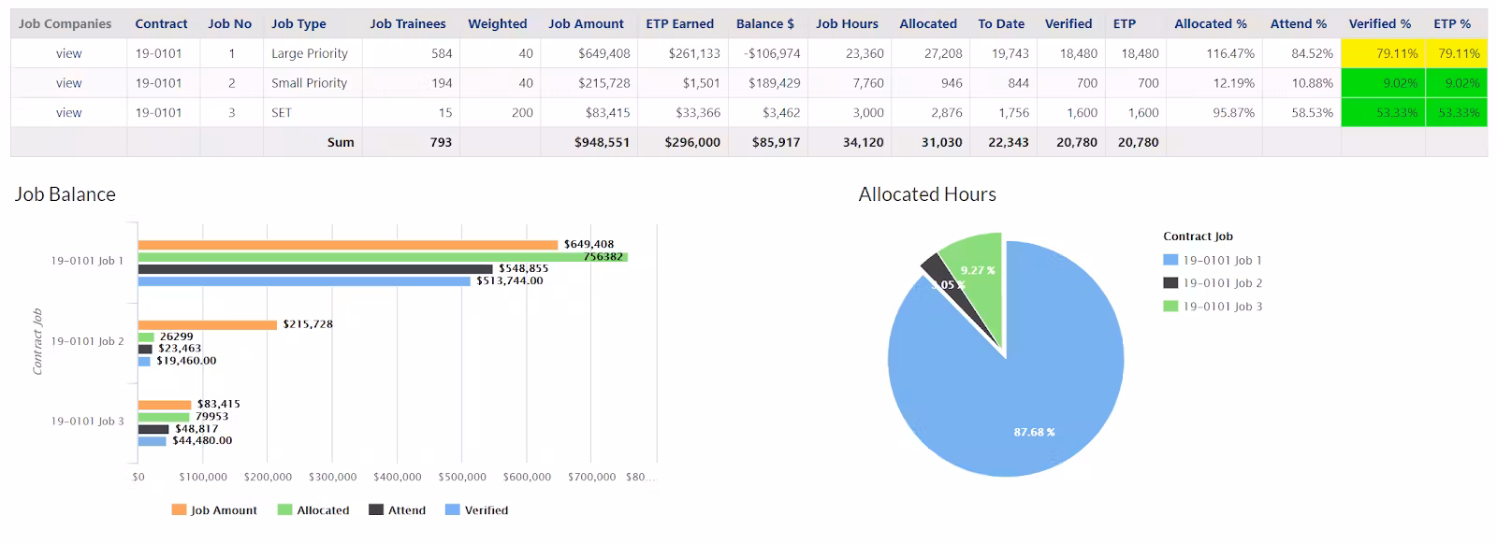1497x544 pixels.
Task: Click the $215,728 orange Job 2 bar
Action: [x=207, y=324]
